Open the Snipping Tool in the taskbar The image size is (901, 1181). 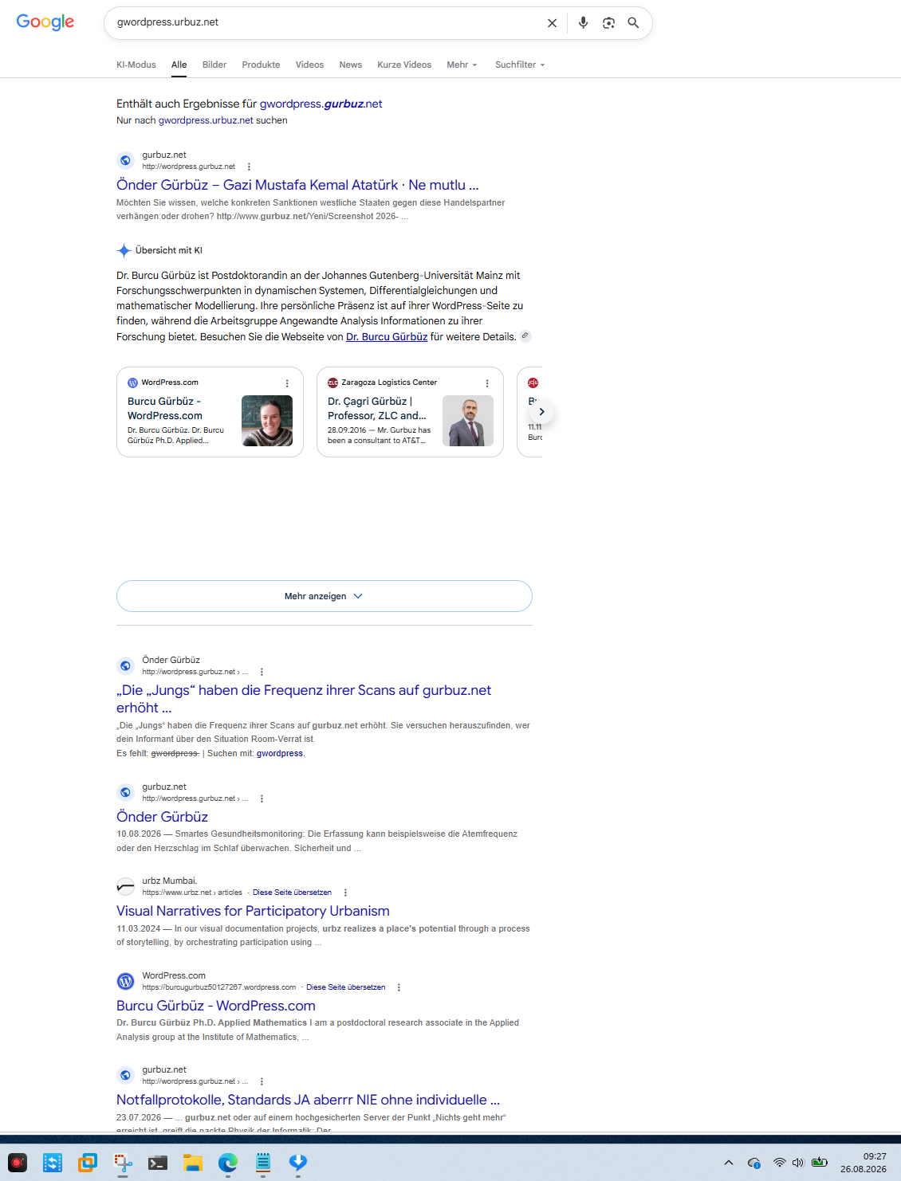[x=123, y=1163]
